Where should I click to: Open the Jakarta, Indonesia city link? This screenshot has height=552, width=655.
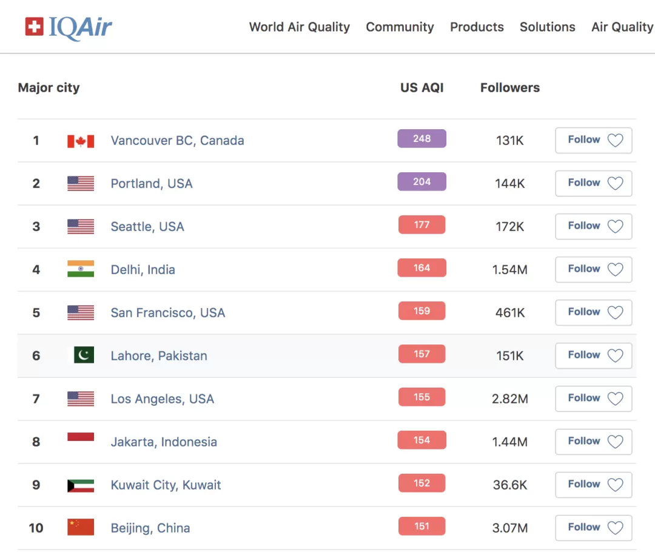point(164,442)
